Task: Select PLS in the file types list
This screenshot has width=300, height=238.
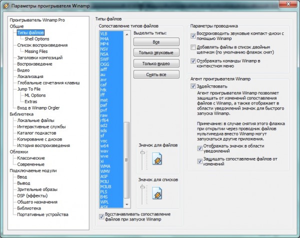Action: click(x=111, y=191)
